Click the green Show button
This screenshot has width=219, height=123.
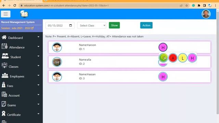pyautogui.click(x=114, y=25)
